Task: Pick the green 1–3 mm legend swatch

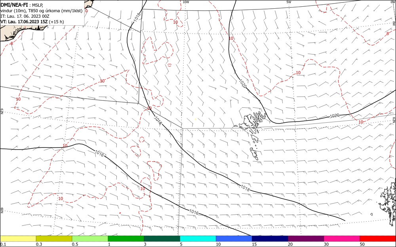Action: (x=126, y=239)
